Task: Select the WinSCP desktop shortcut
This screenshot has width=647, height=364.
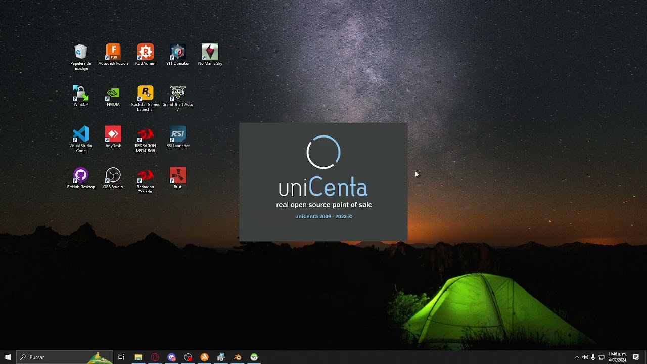Action: [81, 96]
